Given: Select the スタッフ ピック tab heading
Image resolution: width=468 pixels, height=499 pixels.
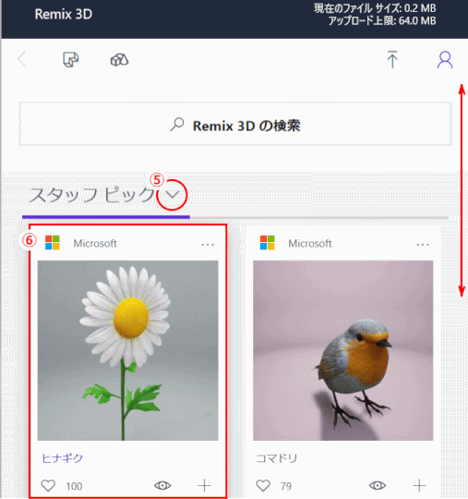Looking at the screenshot, I should (x=92, y=195).
